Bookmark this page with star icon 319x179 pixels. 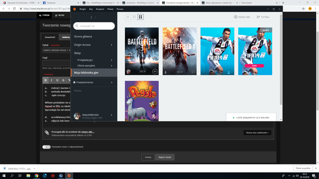303,9
